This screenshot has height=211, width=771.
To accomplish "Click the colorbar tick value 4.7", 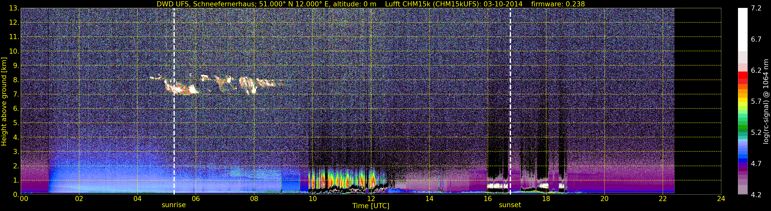I will coord(756,164).
